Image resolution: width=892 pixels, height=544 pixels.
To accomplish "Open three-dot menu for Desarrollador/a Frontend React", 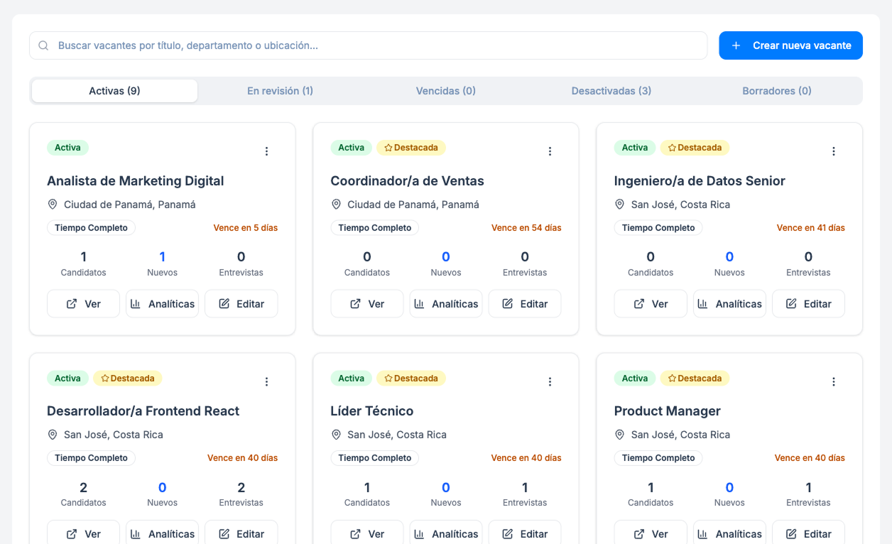I will tap(266, 382).
